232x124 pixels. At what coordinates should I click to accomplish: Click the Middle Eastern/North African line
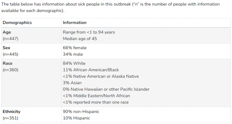point(96,96)
